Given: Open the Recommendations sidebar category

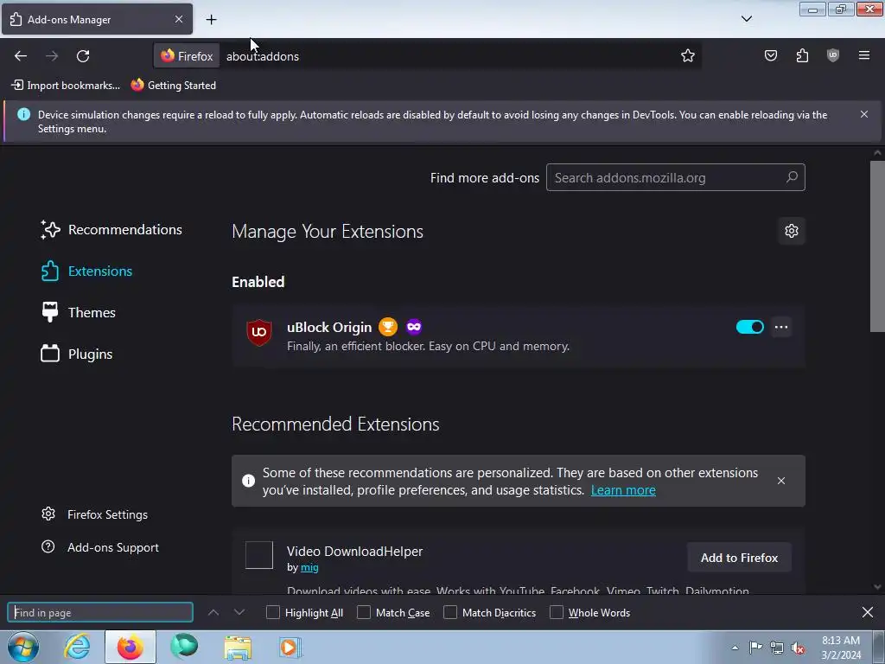Looking at the screenshot, I should click(111, 229).
